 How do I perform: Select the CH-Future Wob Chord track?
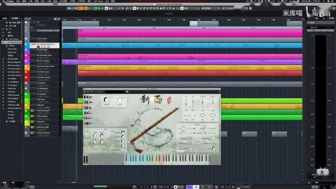click(x=45, y=67)
